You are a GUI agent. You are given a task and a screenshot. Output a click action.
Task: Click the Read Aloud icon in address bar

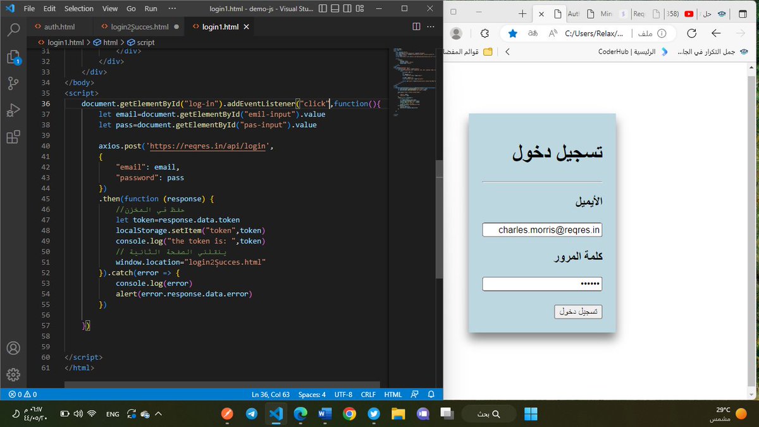553,34
